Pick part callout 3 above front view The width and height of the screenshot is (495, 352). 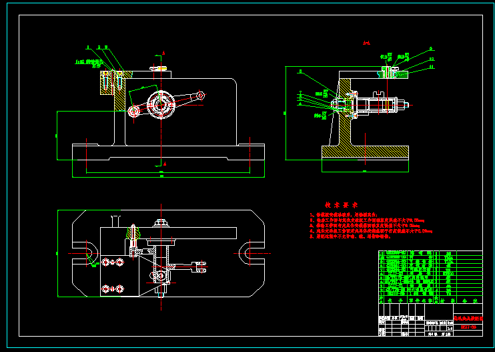[106, 47]
